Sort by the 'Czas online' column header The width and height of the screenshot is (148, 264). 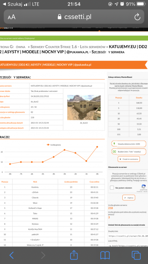[x=94, y=182]
